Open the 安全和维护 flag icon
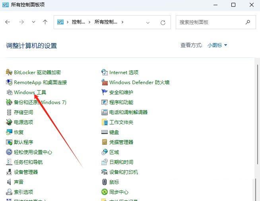The image size is (260, 201). [105, 93]
